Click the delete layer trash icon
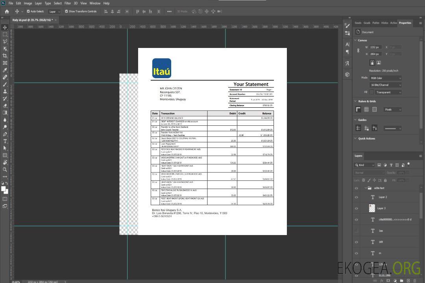This screenshot has height=283, width=425. 415,281
